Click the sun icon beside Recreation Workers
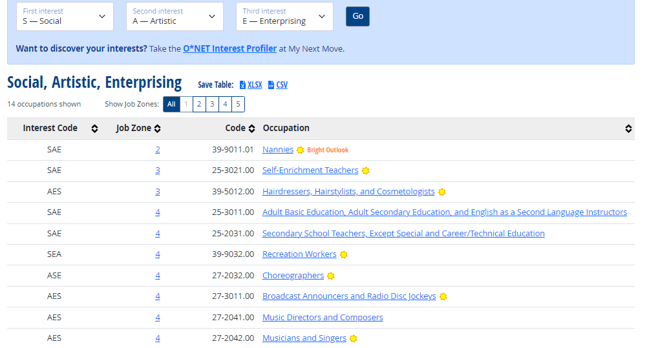Viewport: 649px width, 348px height. pos(344,254)
